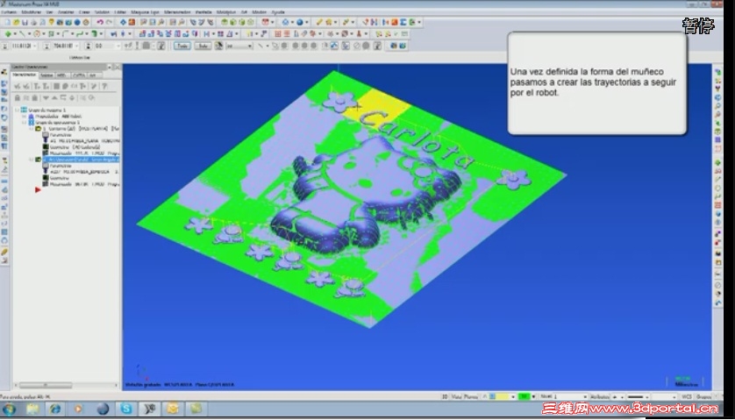Switch to shaded display (third green cube)
This screenshot has width=735, height=420.
pos(242,22)
